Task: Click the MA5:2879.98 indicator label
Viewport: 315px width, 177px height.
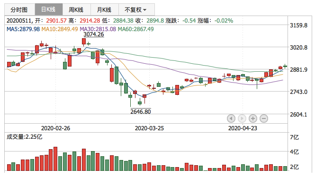Action: coord(23,29)
